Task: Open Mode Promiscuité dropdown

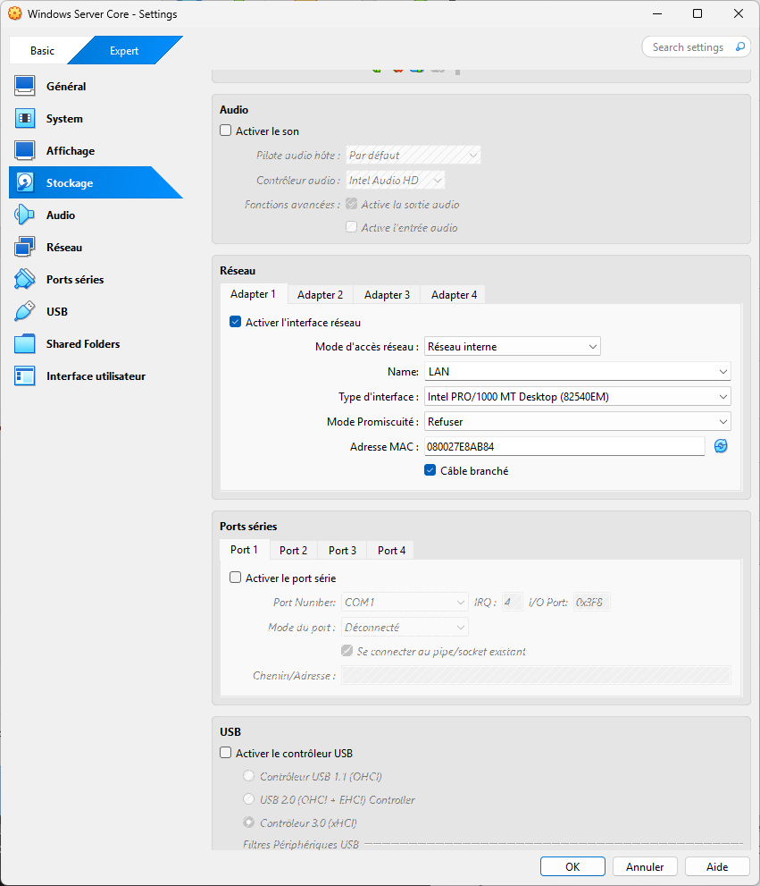Action: point(577,421)
